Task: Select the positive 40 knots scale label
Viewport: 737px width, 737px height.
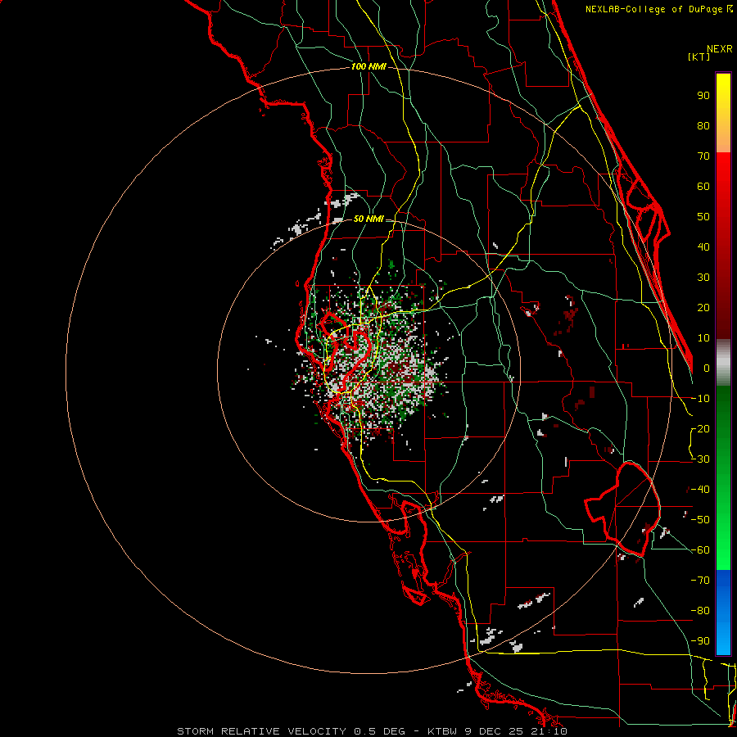Action: pos(703,247)
